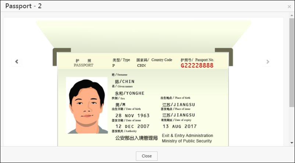Click the scrollbar up arrow
This screenshot has width=295, height=163.
[x=292, y=15]
